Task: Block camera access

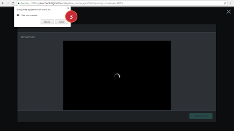Action: coord(47,22)
